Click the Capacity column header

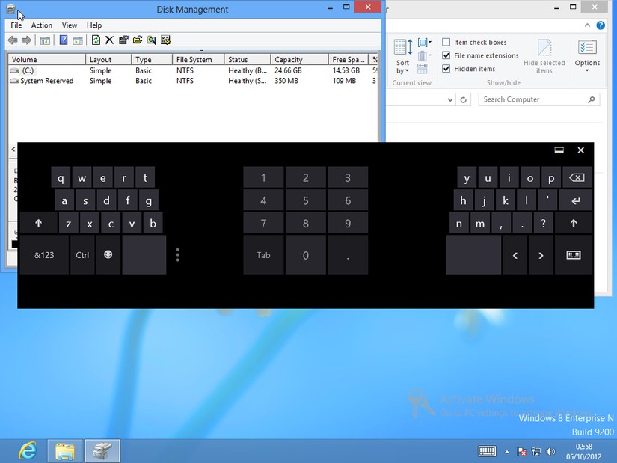pyautogui.click(x=299, y=59)
